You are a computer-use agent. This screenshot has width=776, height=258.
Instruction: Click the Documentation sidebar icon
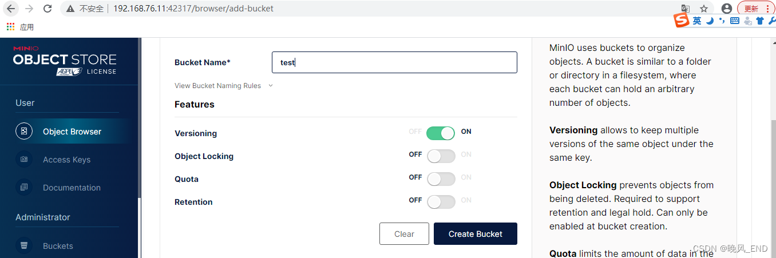(x=24, y=188)
